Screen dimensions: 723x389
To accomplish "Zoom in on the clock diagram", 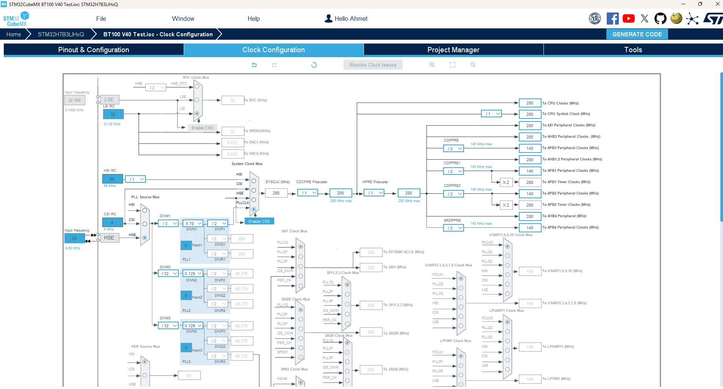I will [432, 65].
